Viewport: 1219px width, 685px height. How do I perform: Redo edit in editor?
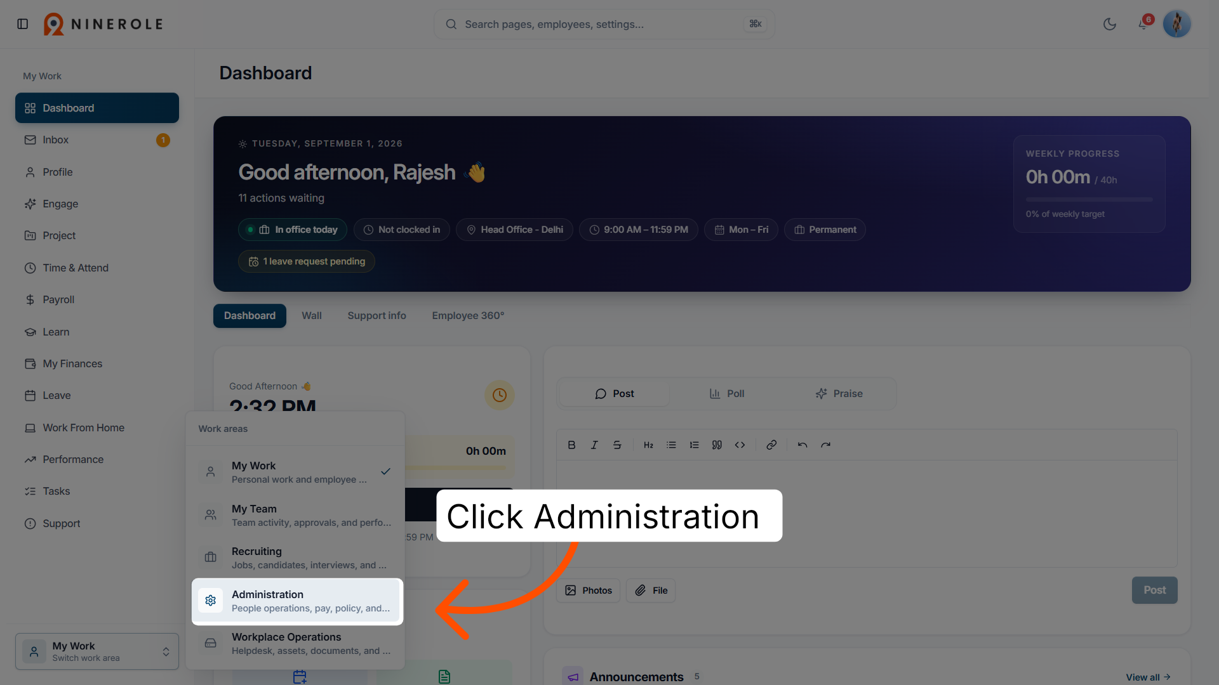coord(825,445)
